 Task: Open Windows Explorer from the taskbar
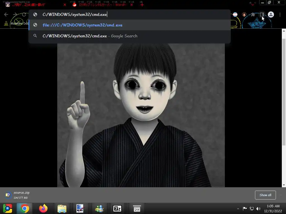pyautogui.click(x=62, y=208)
